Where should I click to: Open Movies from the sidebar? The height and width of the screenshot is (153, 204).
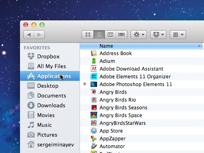pyautogui.click(x=50, y=115)
